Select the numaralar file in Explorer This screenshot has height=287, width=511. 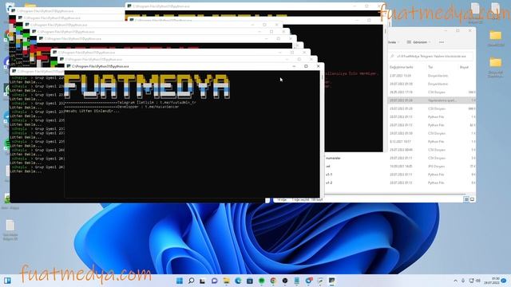click(x=333, y=158)
